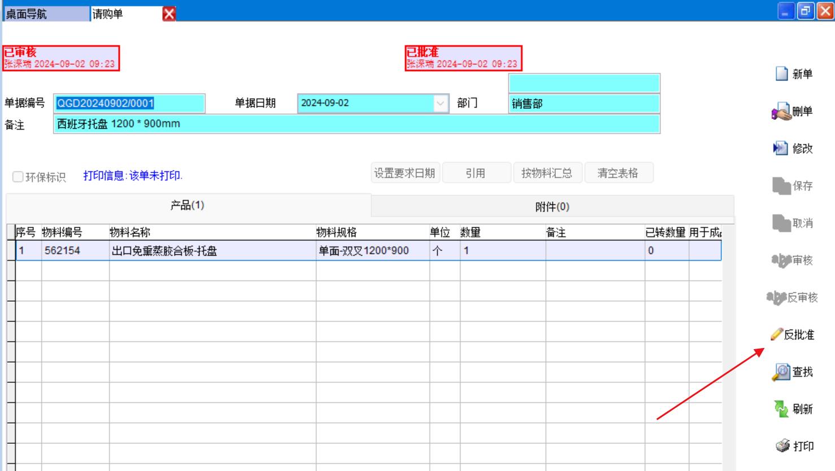
Task: Select the 产品(1) tab
Action: (x=188, y=205)
